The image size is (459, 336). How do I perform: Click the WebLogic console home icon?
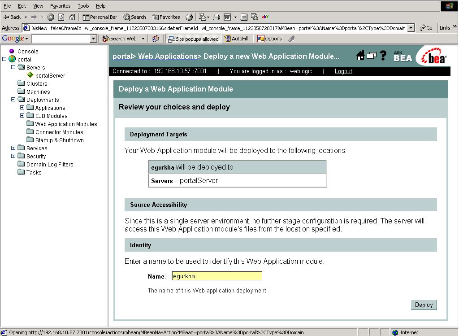tap(360, 55)
